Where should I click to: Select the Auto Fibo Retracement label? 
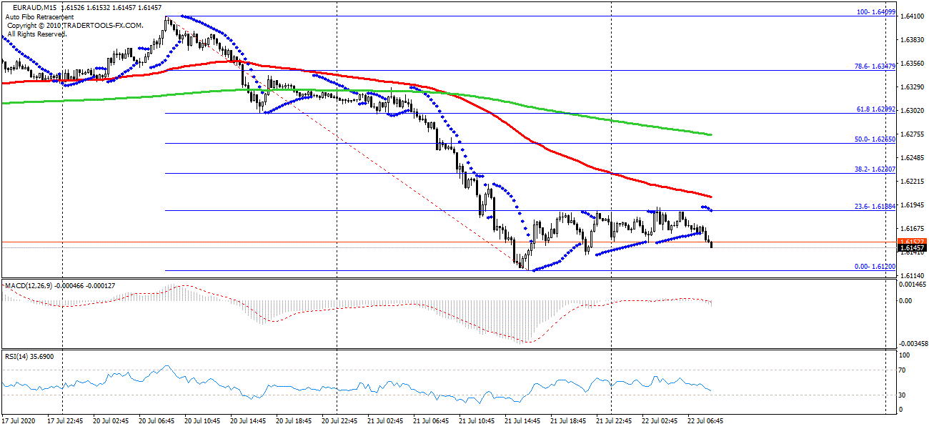tap(41, 16)
